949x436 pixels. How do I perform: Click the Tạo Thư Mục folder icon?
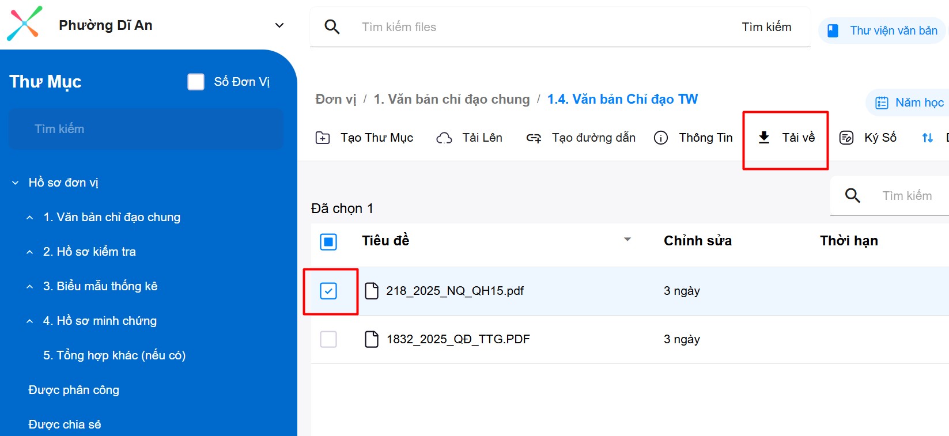[x=323, y=138]
